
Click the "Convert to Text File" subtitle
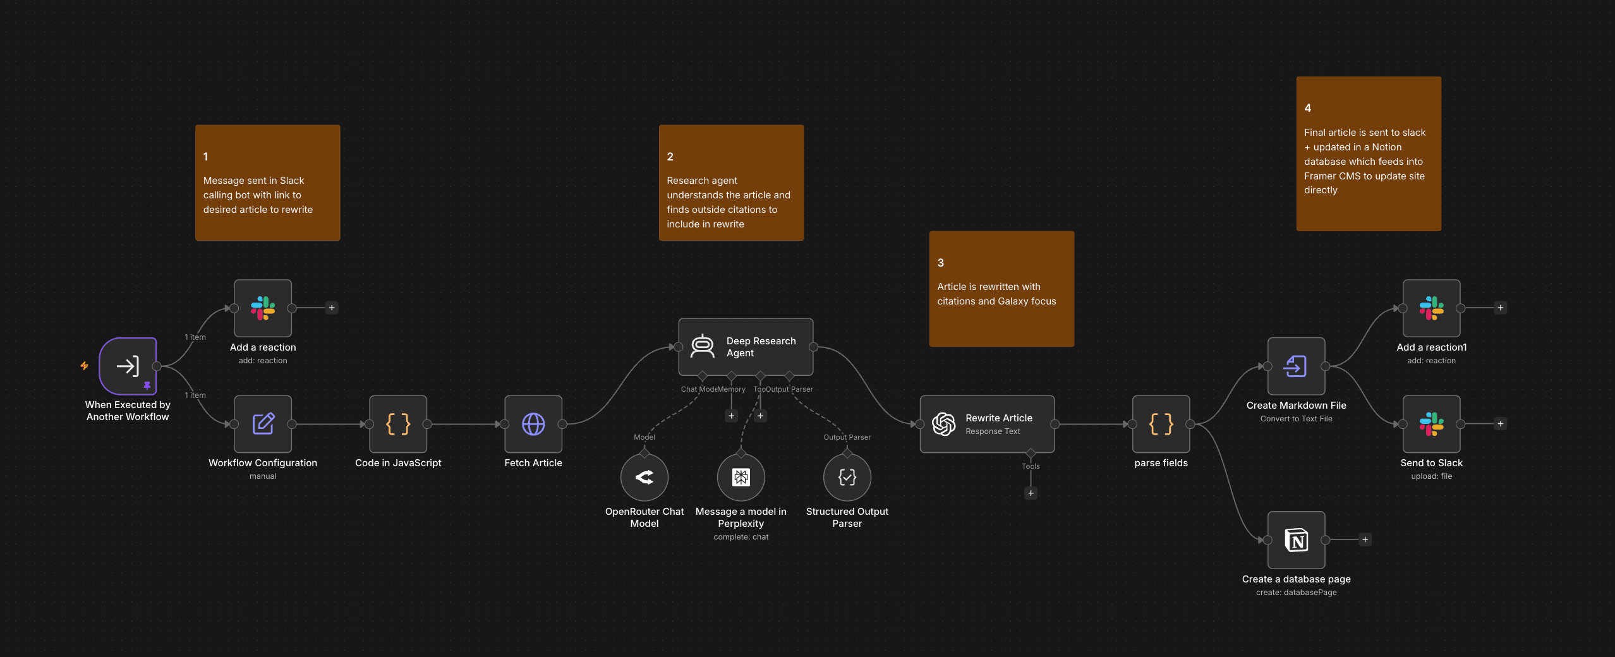point(1297,419)
